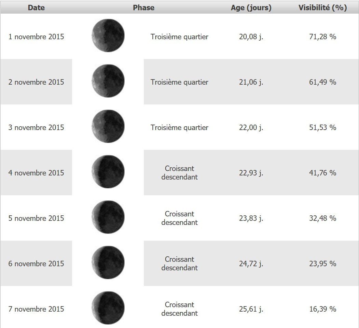Viewport: 359px width, 328px height.
Task: Open the moon picture for 5 novembre 2015
Action: pos(108,217)
